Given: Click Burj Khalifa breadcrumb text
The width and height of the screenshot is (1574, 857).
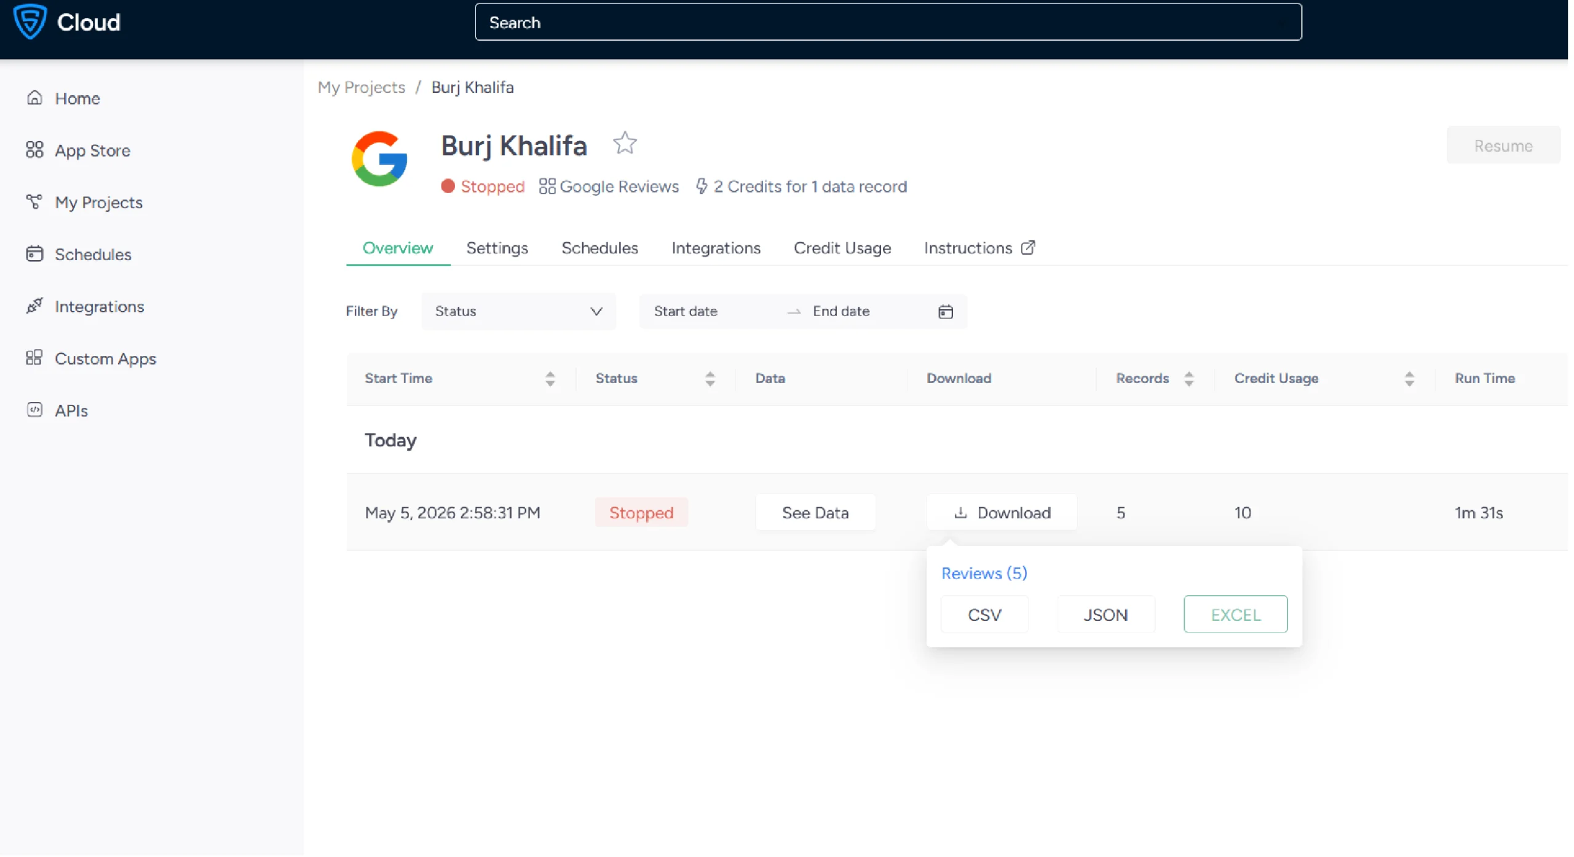Looking at the screenshot, I should [472, 87].
